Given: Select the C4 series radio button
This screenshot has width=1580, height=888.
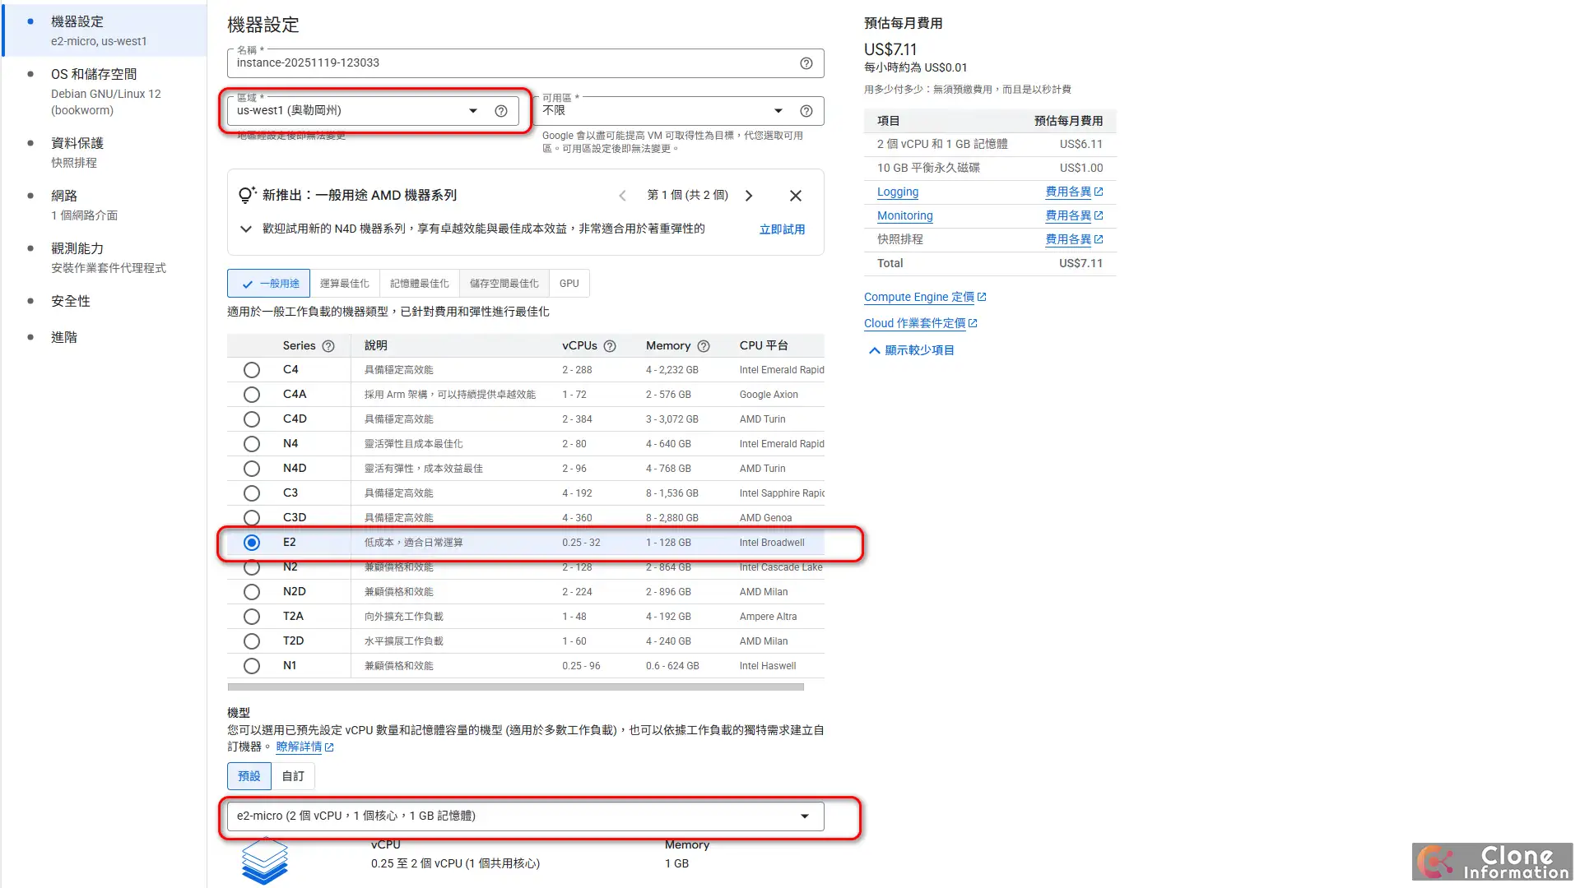Looking at the screenshot, I should 252,370.
